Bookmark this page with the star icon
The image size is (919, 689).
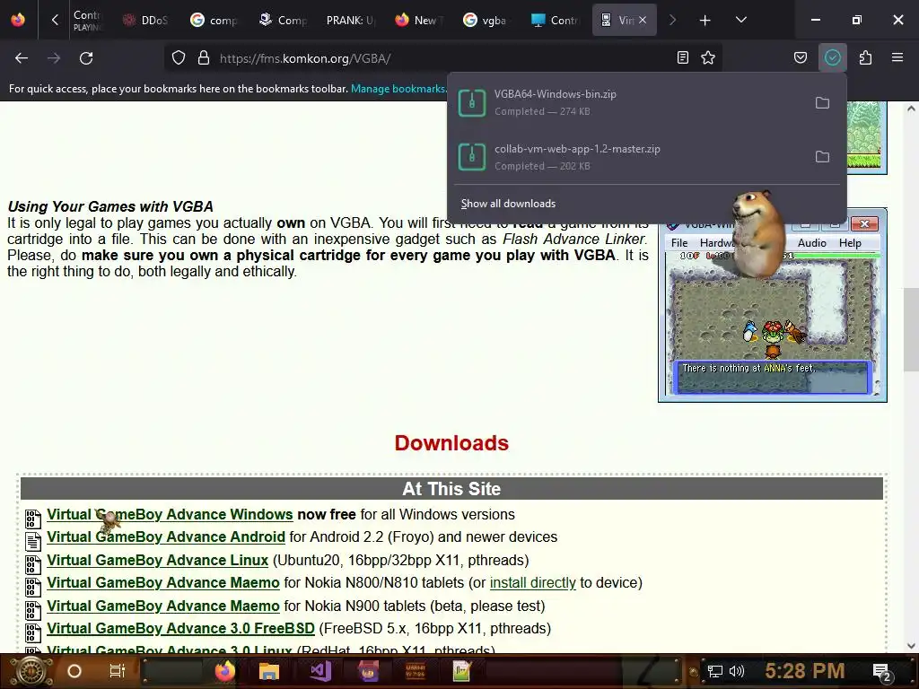click(708, 57)
